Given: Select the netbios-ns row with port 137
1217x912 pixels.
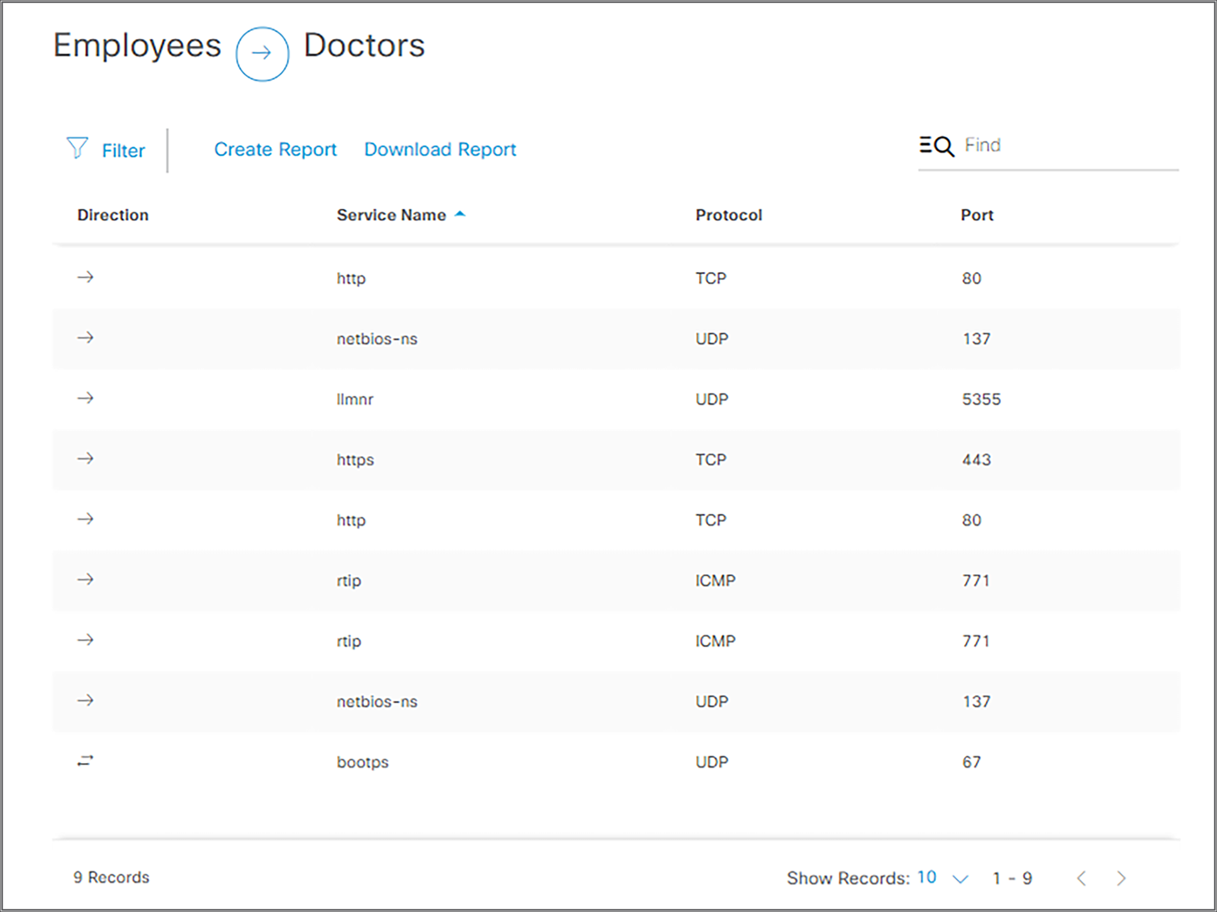Looking at the screenshot, I should [x=377, y=339].
